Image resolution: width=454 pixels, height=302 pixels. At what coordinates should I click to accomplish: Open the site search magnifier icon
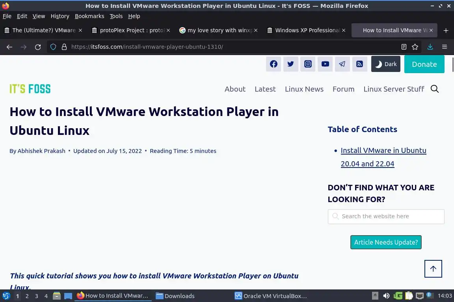pyautogui.click(x=435, y=89)
